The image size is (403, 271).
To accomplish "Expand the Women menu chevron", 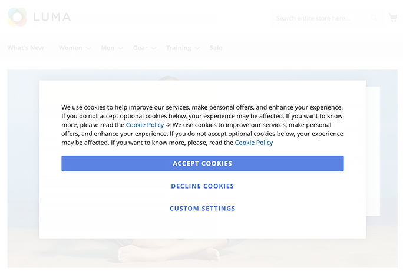I will pyautogui.click(x=88, y=48).
